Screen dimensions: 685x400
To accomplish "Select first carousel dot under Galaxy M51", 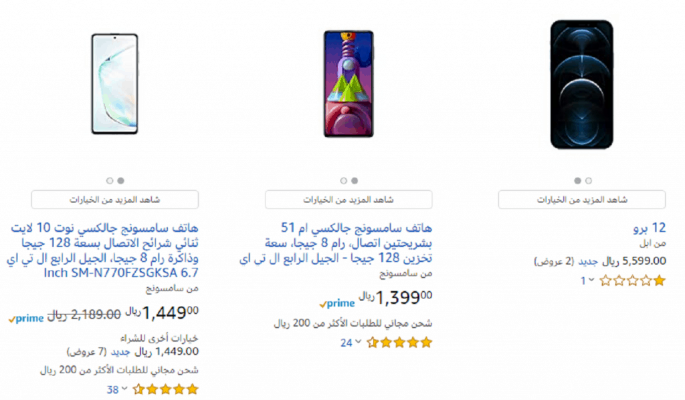I will coord(343,180).
